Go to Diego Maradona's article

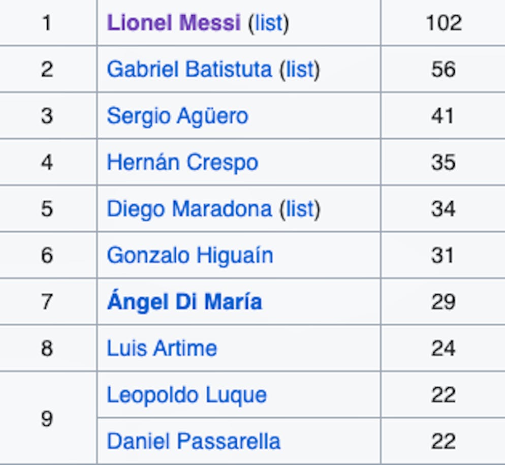(x=189, y=209)
